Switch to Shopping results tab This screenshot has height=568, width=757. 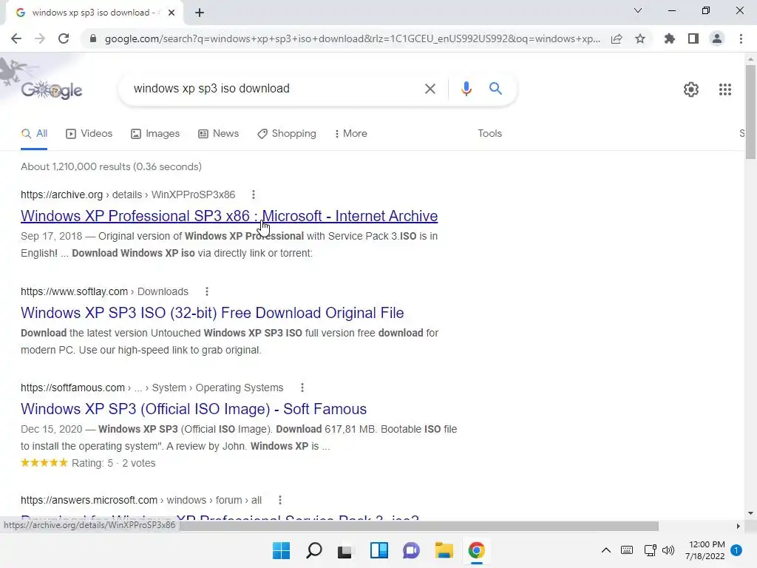click(x=287, y=133)
